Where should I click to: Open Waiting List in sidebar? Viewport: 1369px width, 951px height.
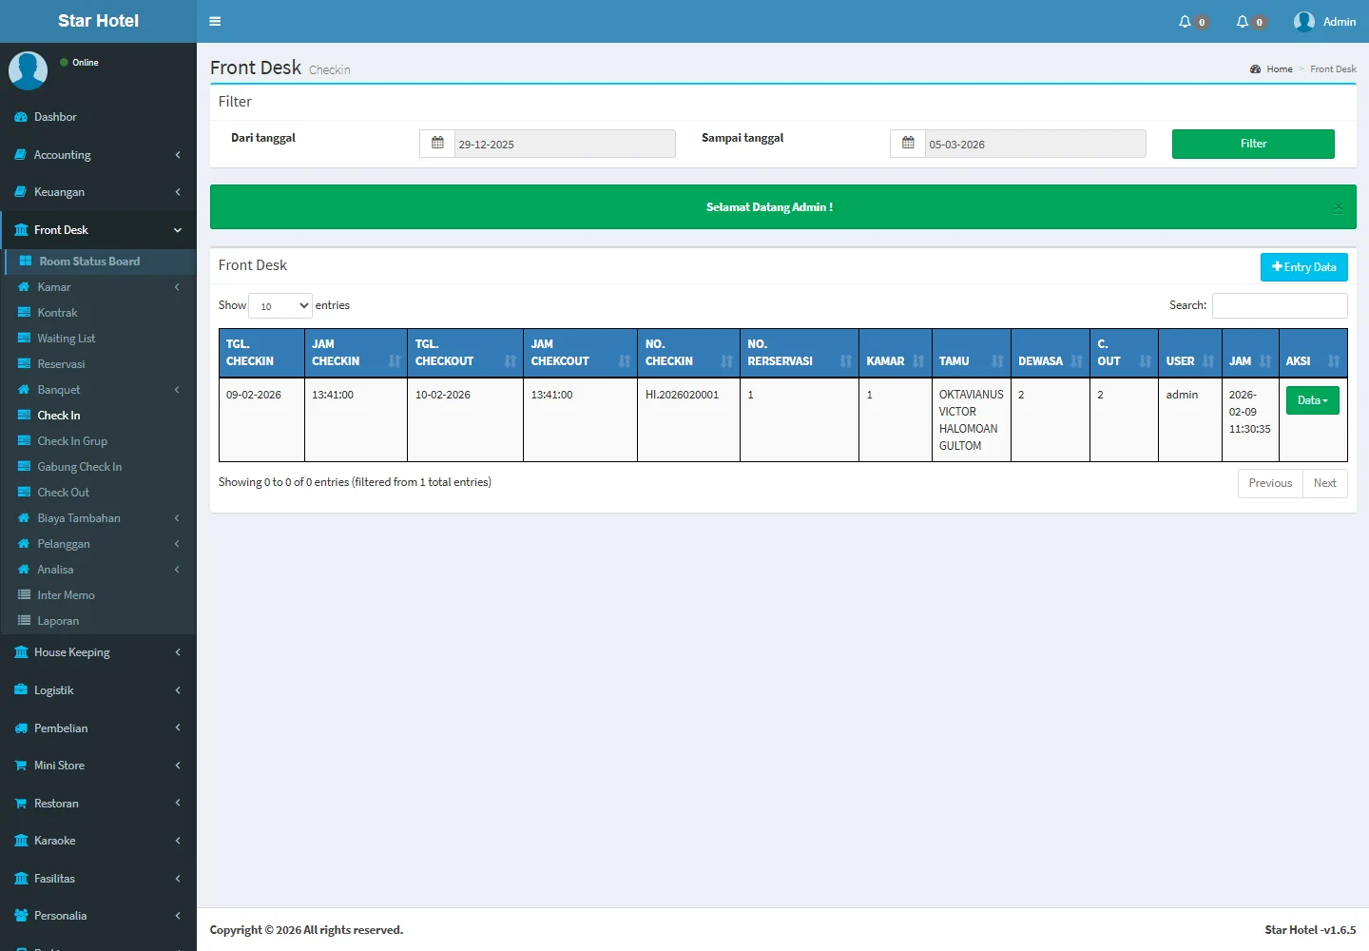tap(66, 339)
